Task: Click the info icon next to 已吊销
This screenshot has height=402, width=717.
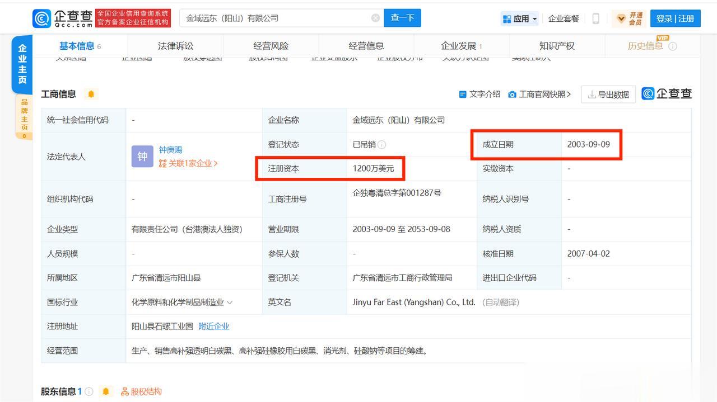Action: tap(381, 144)
